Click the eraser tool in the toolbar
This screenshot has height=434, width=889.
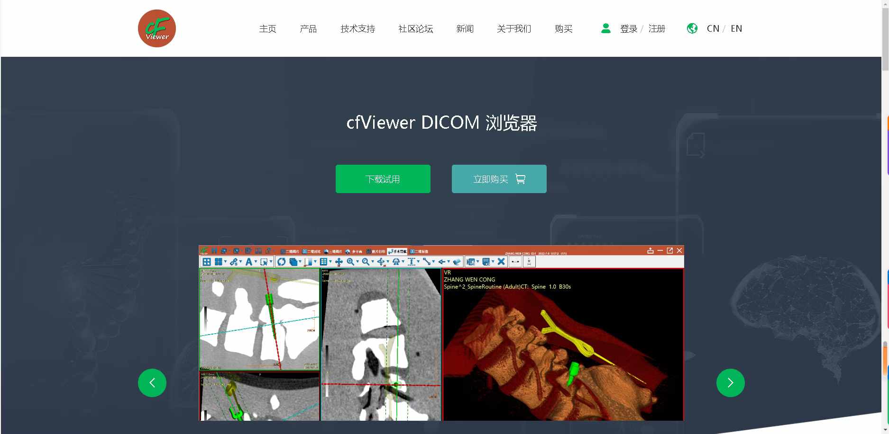click(457, 262)
